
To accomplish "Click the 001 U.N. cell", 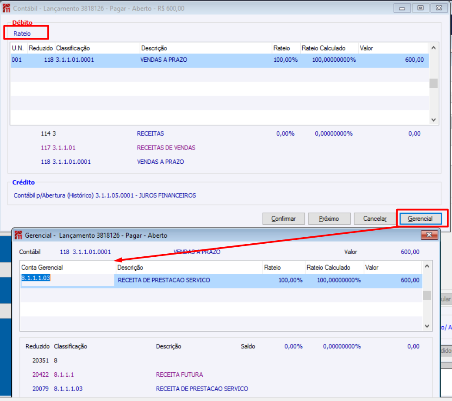I will 17,60.
